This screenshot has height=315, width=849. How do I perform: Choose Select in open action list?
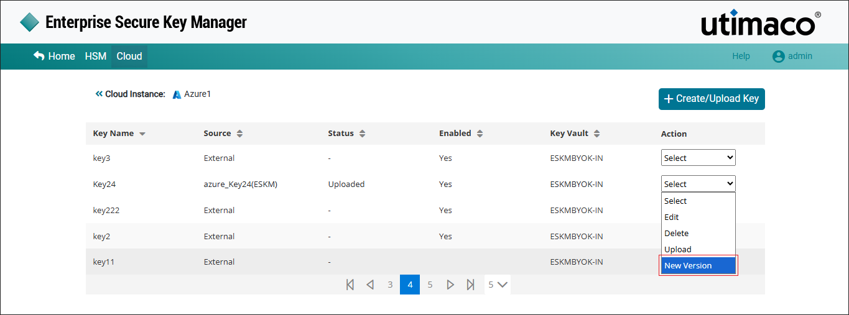(x=698, y=201)
